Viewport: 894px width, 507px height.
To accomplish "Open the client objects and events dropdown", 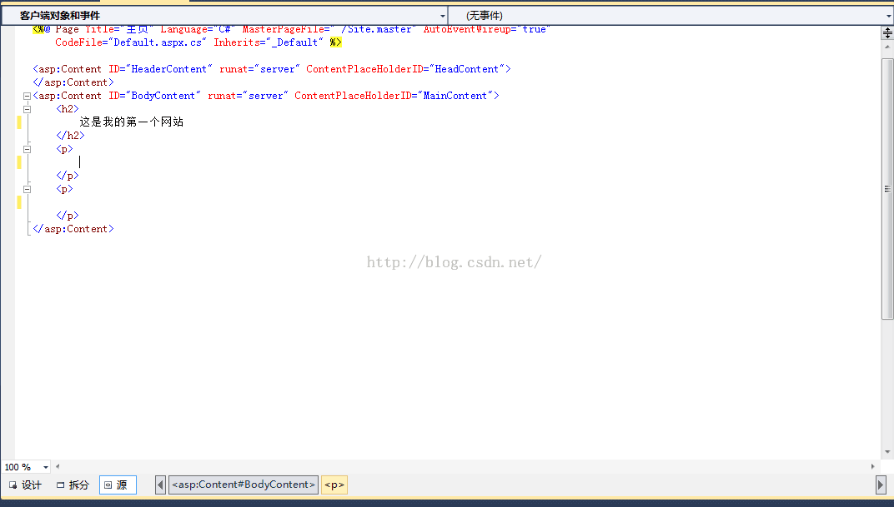I will pyautogui.click(x=224, y=15).
